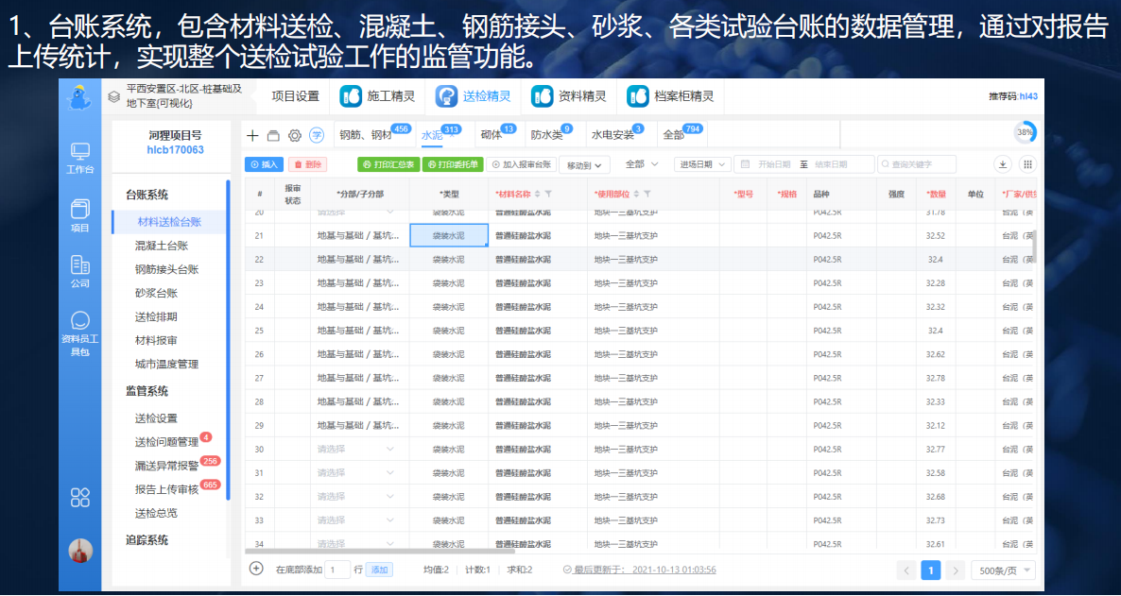
Task: Open the 工作台 workbench sidebar icon
Action: (79, 157)
